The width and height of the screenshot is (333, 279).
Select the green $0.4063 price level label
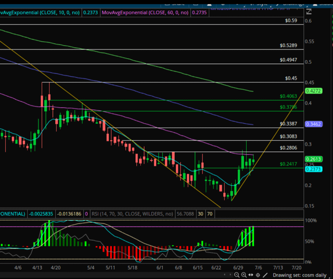pyautogui.click(x=288, y=96)
